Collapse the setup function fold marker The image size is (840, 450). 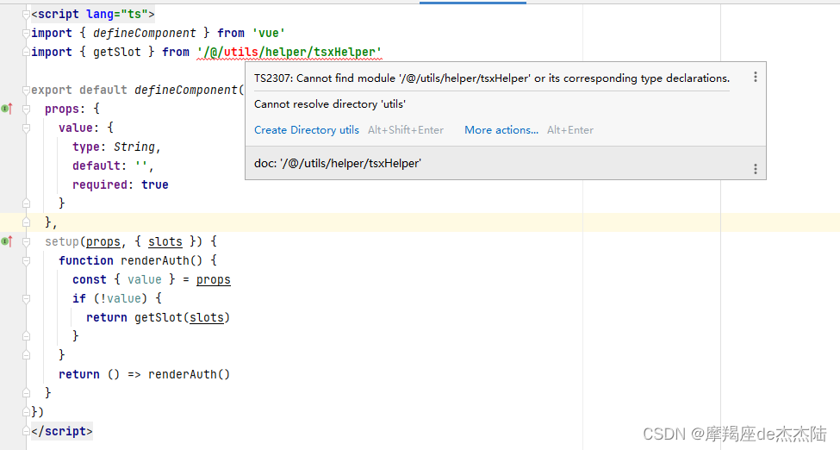coord(26,242)
